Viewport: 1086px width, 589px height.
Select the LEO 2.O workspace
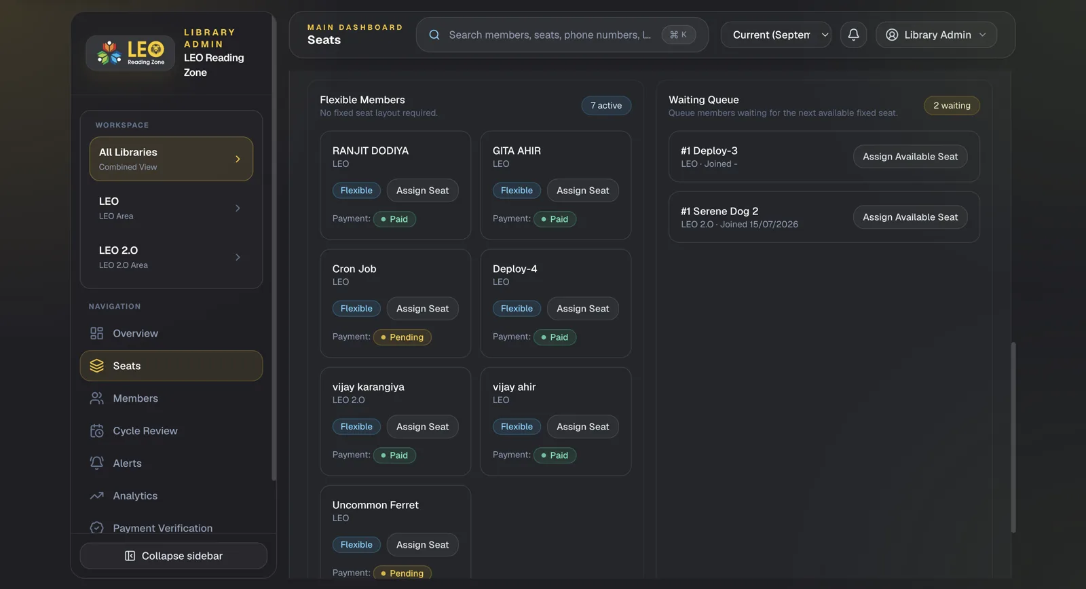(x=171, y=257)
